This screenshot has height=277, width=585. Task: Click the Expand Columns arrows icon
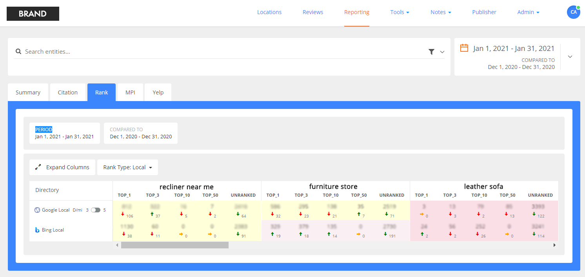pos(38,167)
